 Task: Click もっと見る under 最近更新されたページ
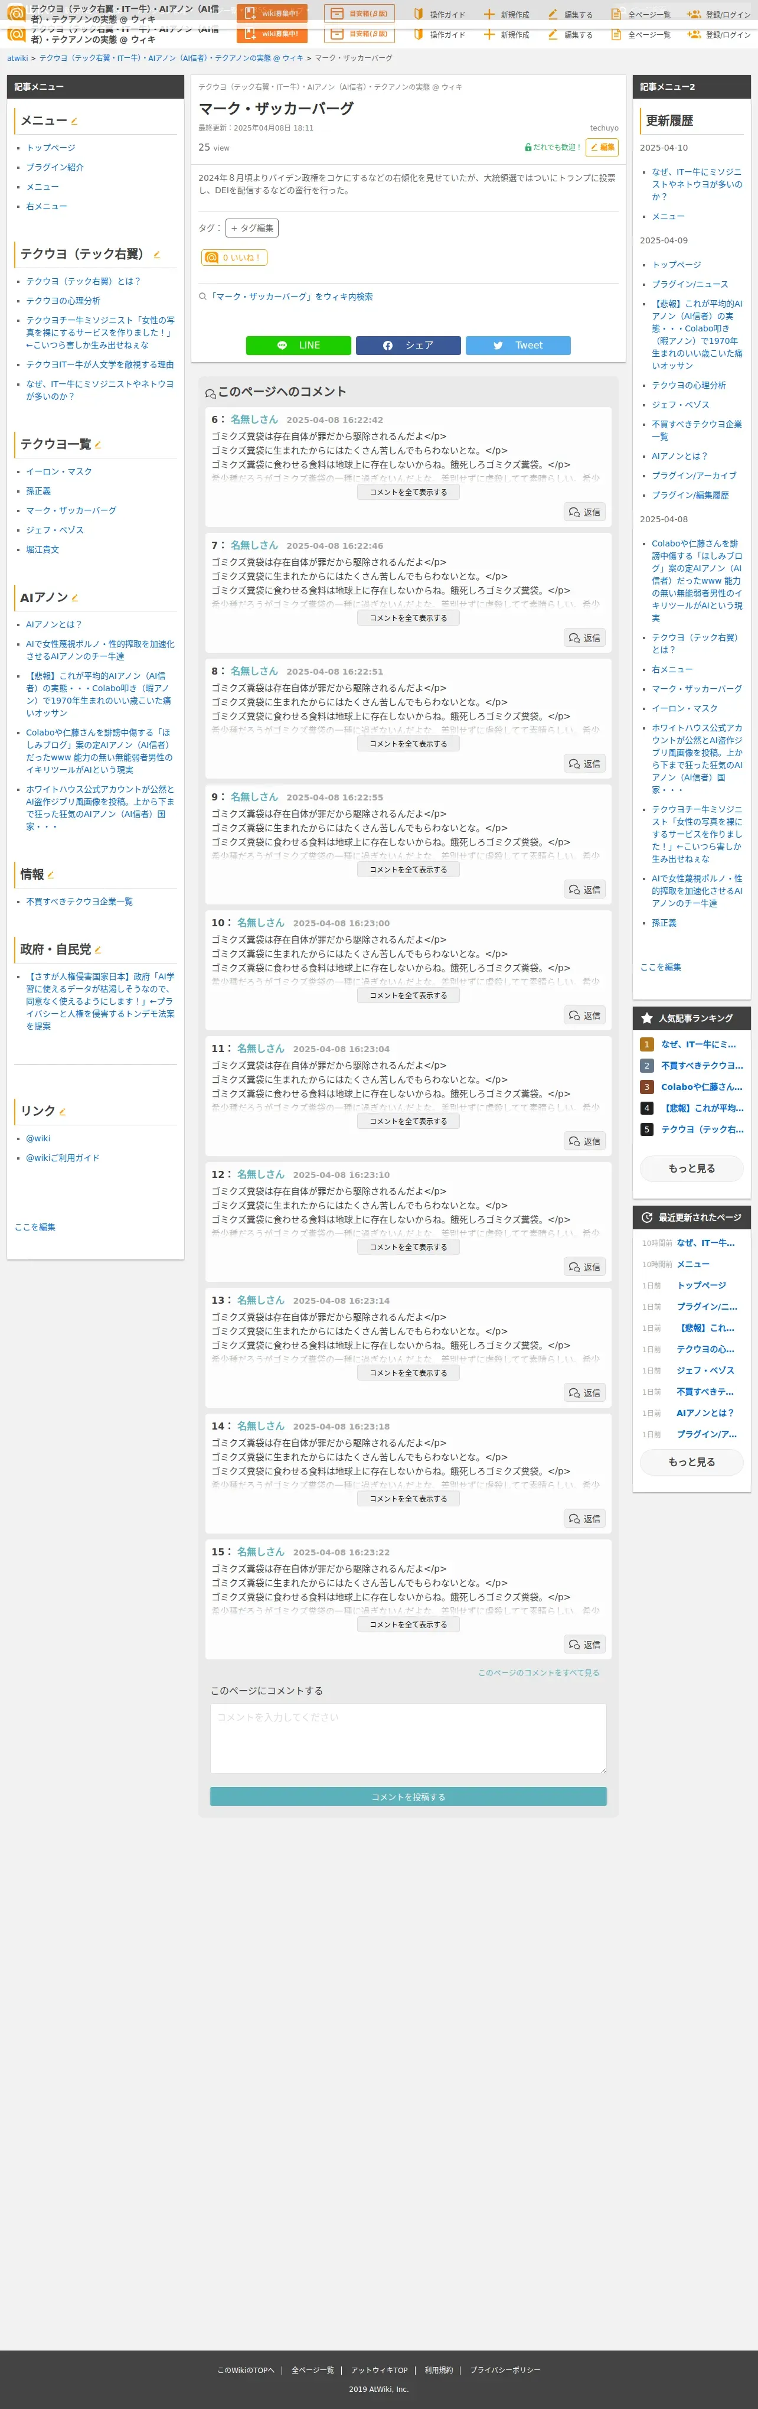click(692, 1461)
